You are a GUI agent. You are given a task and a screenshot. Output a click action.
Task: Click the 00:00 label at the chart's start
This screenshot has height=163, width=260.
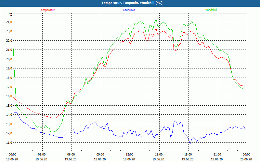(12, 155)
